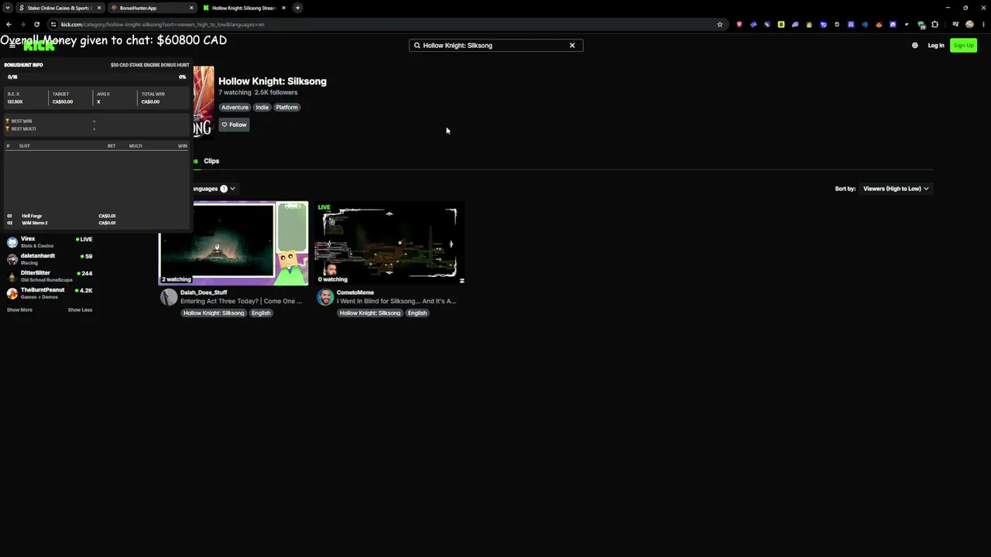Click TheBurntPeanut in recommended sidebar

point(43,290)
